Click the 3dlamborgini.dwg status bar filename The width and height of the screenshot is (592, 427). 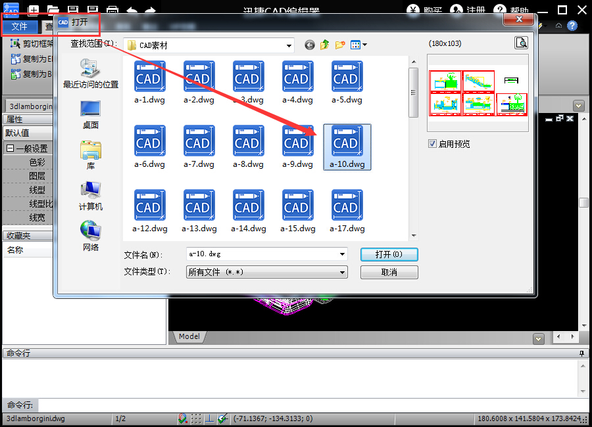36,418
